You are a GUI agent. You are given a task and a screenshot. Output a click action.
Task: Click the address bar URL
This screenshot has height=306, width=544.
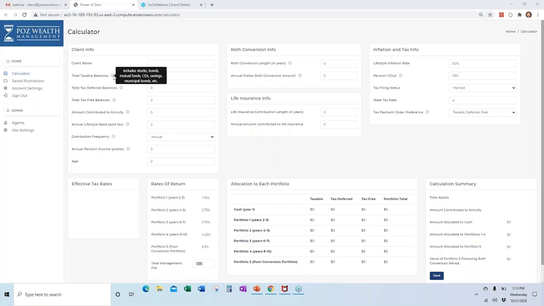tap(122, 14)
